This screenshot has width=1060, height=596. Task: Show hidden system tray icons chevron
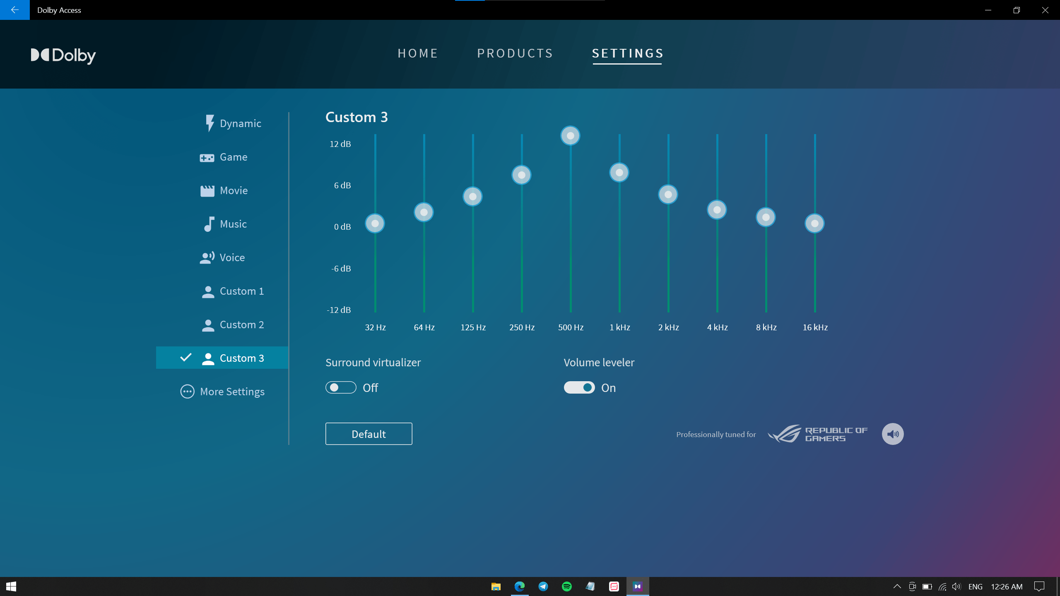coord(897,586)
